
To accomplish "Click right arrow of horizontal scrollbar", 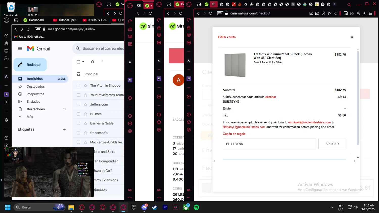I will [354, 161].
